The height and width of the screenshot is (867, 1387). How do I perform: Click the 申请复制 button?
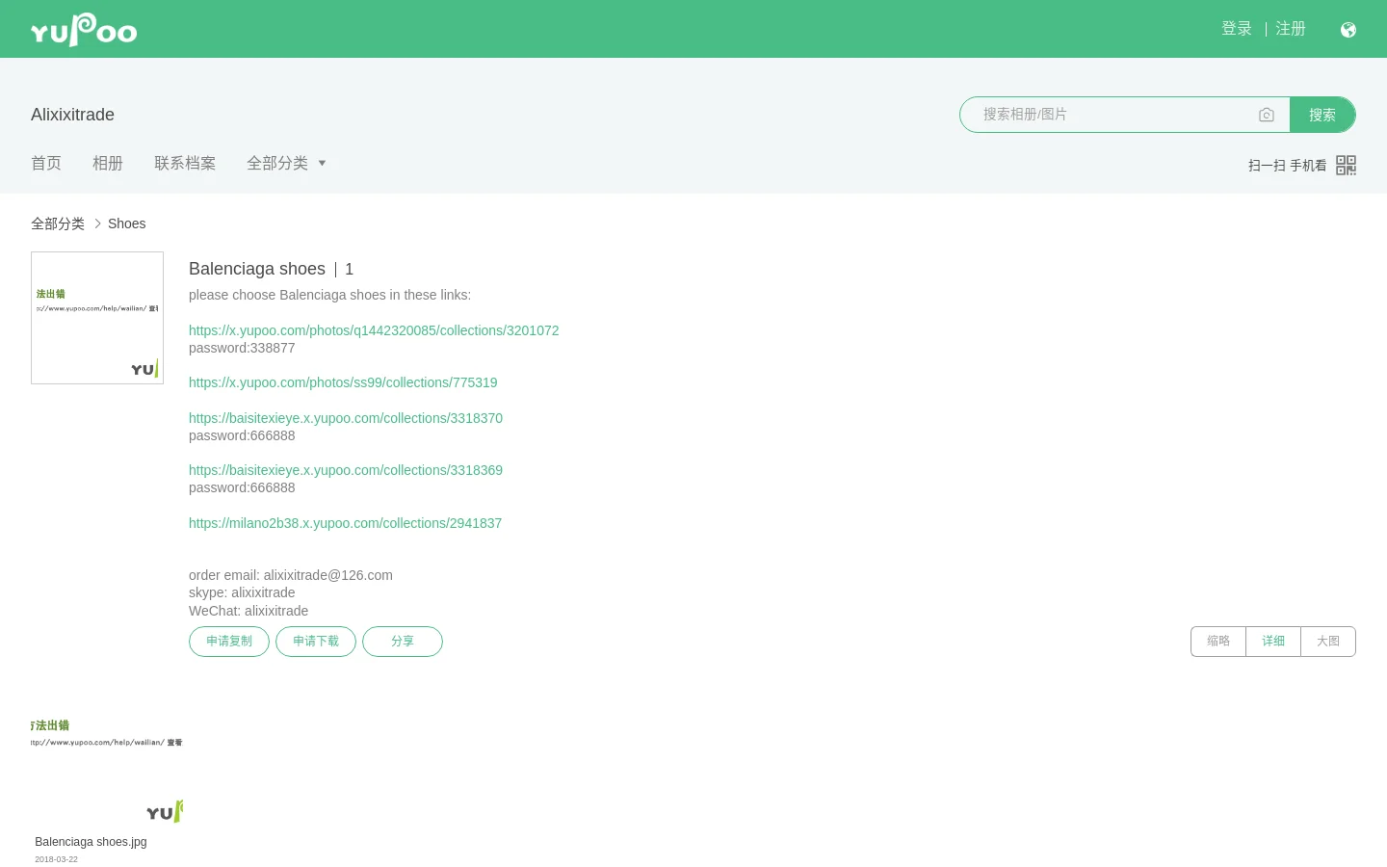(229, 642)
